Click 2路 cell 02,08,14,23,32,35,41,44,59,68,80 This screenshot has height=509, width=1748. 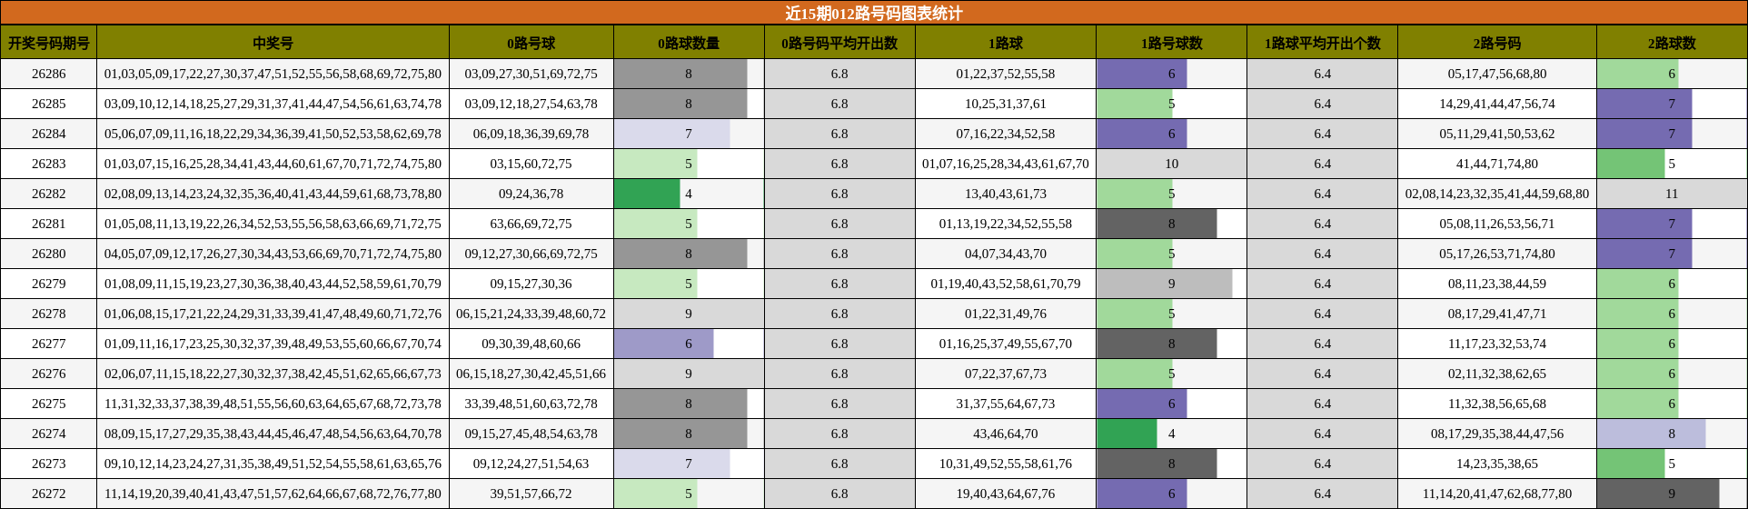click(x=1497, y=194)
